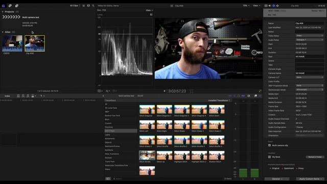Viewport: 327px width, 184px height.
Task: Open the Select tool dropdown
Action: click(x=42, y=96)
